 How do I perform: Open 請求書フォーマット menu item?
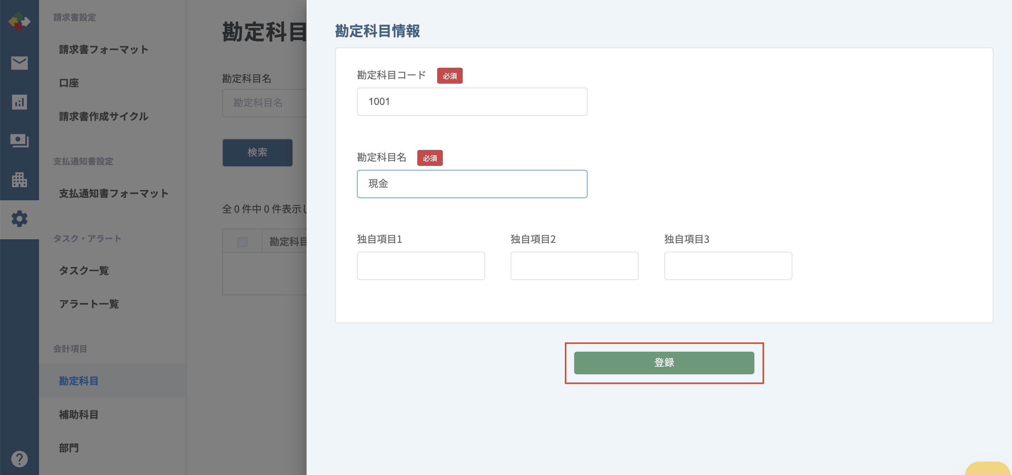(x=104, y=50)
